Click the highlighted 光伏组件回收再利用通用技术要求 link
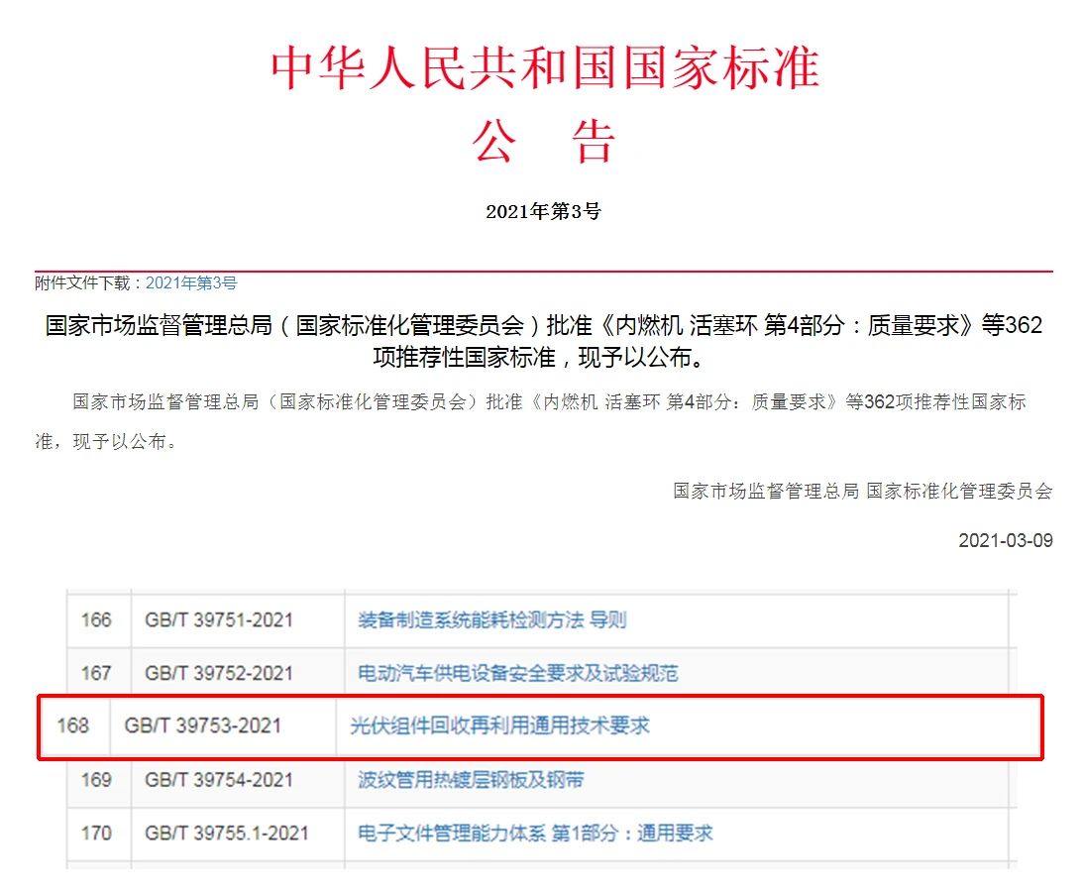 pos(499,726)
